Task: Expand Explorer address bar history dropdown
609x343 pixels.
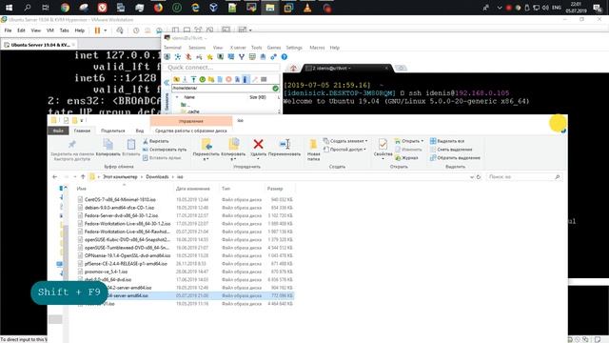Action: (472, 177)
